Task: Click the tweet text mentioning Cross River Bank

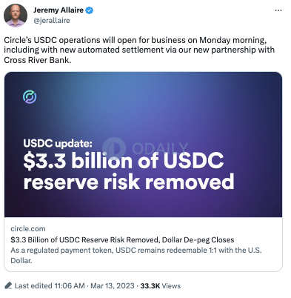Action: tap(139, 50)
